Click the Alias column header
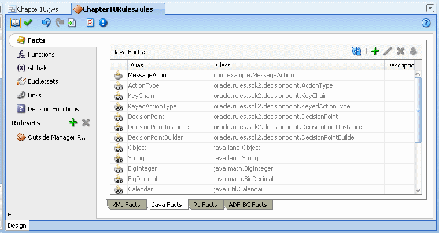 click(170, 65)
